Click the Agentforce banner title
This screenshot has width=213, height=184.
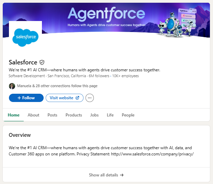[106, 14]
